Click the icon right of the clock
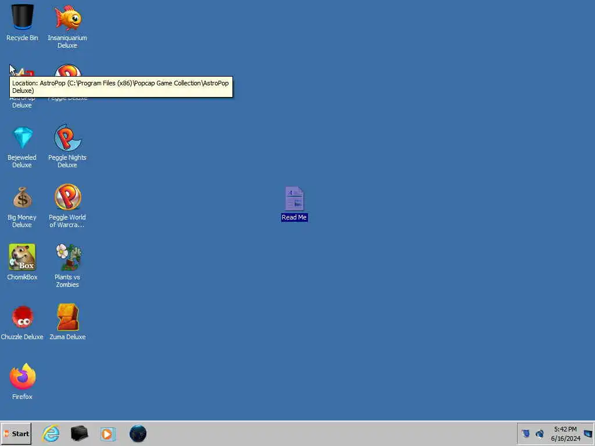Image resolution: width=595 pixels, height=446 pixels. pos(588,433)
